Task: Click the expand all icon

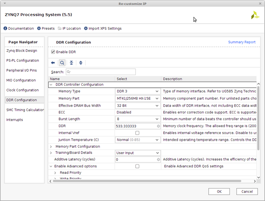Action: [x=81, y=63]
